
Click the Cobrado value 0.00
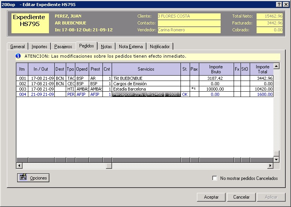pyautogui.click(x=270, y=30)
